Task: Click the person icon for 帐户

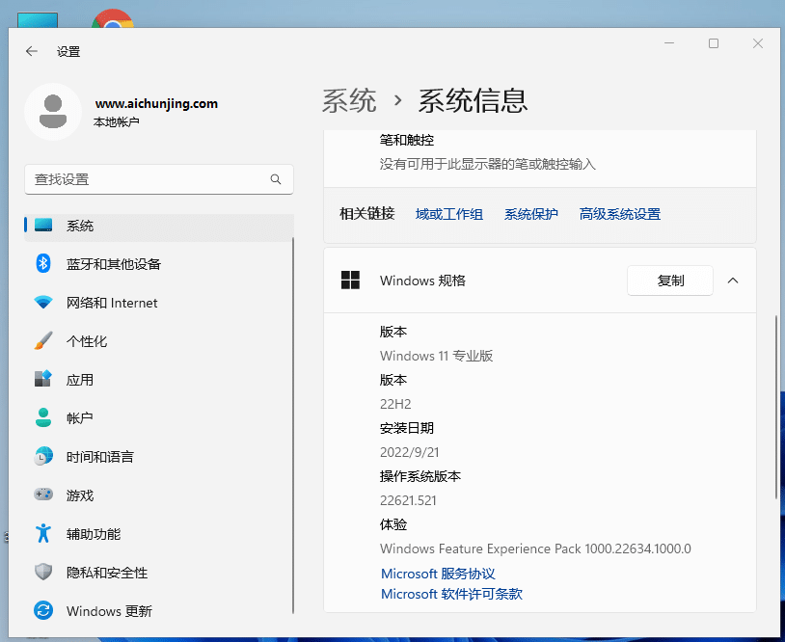Action: (43, 417)
